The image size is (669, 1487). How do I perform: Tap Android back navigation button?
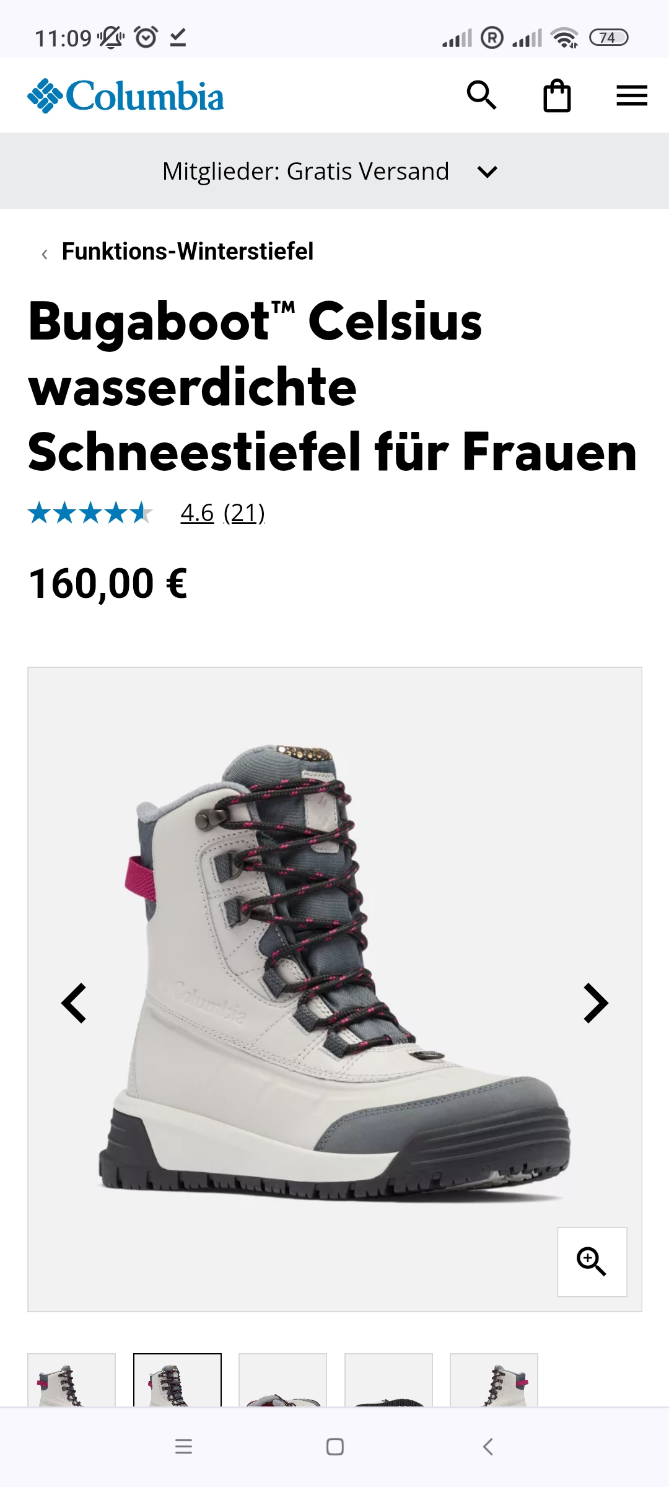488,1447
